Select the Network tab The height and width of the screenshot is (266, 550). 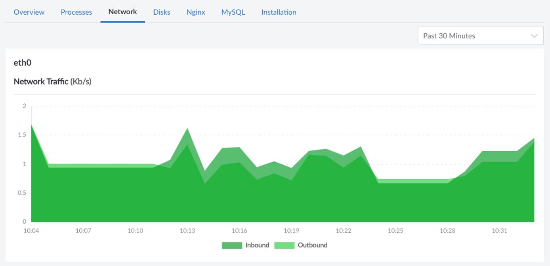122,12
